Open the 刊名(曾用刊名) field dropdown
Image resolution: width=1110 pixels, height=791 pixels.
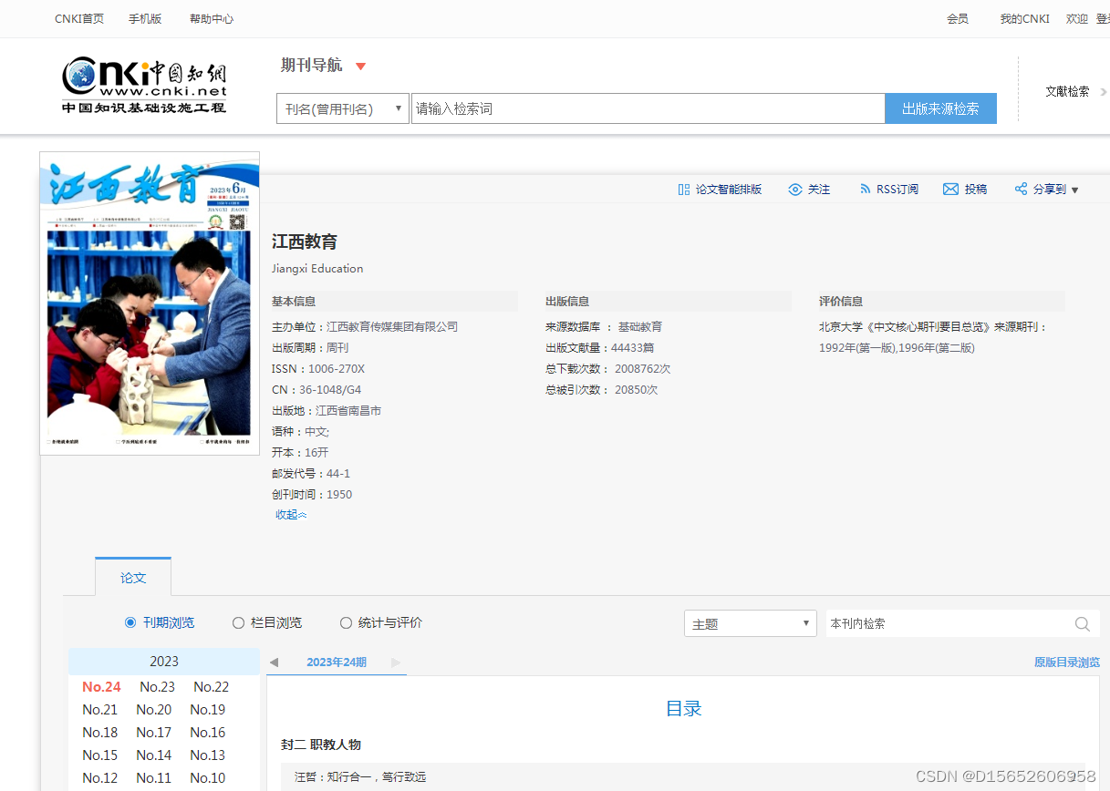pyautogui.click(x=342, y=108)
